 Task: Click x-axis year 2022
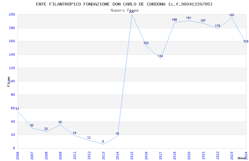[x=218, y=155]
